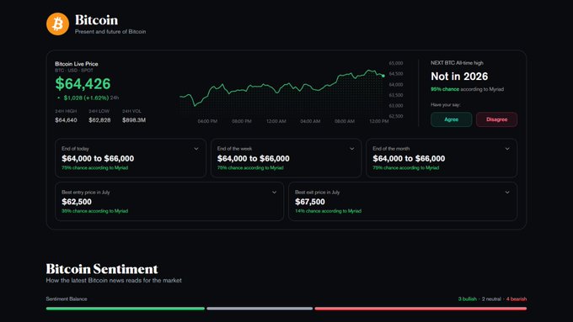Click the $64,426 live price
573x322 pixels.
pyautogui.click(x=83, y=84)
